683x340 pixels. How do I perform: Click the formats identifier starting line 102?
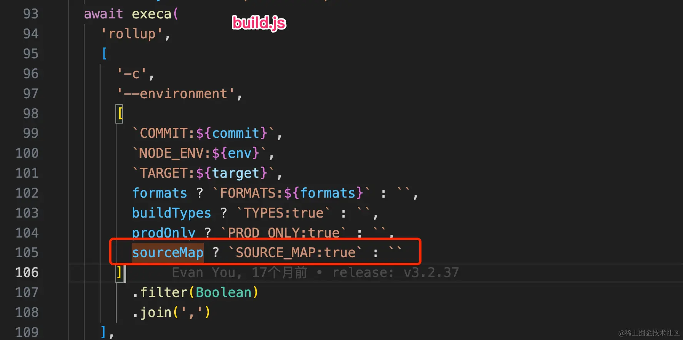(x=160, y=193)
